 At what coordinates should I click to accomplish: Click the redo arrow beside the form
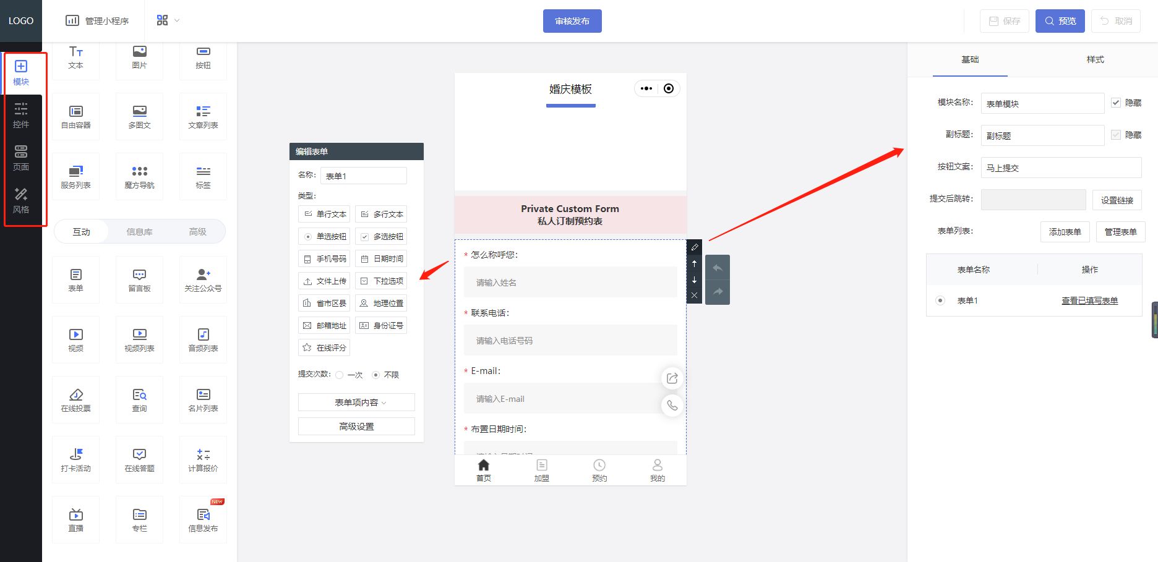click(x=718, y=292)
